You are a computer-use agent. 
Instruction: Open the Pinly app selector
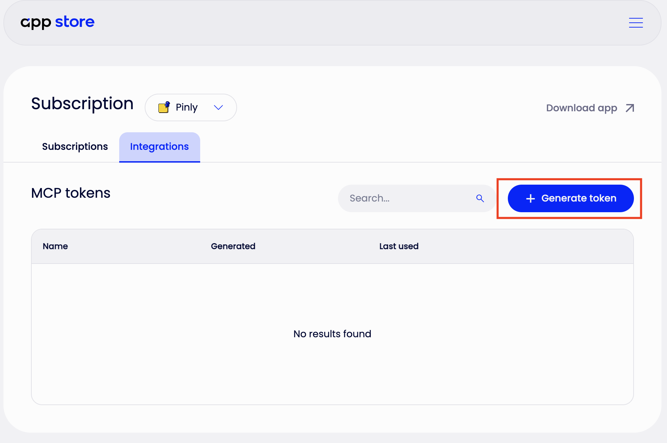point(191,107)
